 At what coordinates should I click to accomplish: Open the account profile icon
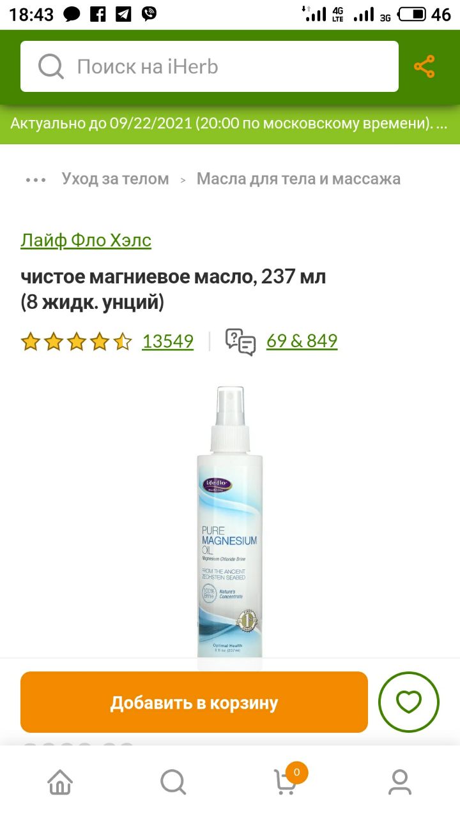(x=400, y=781)
